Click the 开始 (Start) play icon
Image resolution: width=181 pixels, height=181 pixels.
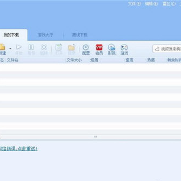coord(19,47)
